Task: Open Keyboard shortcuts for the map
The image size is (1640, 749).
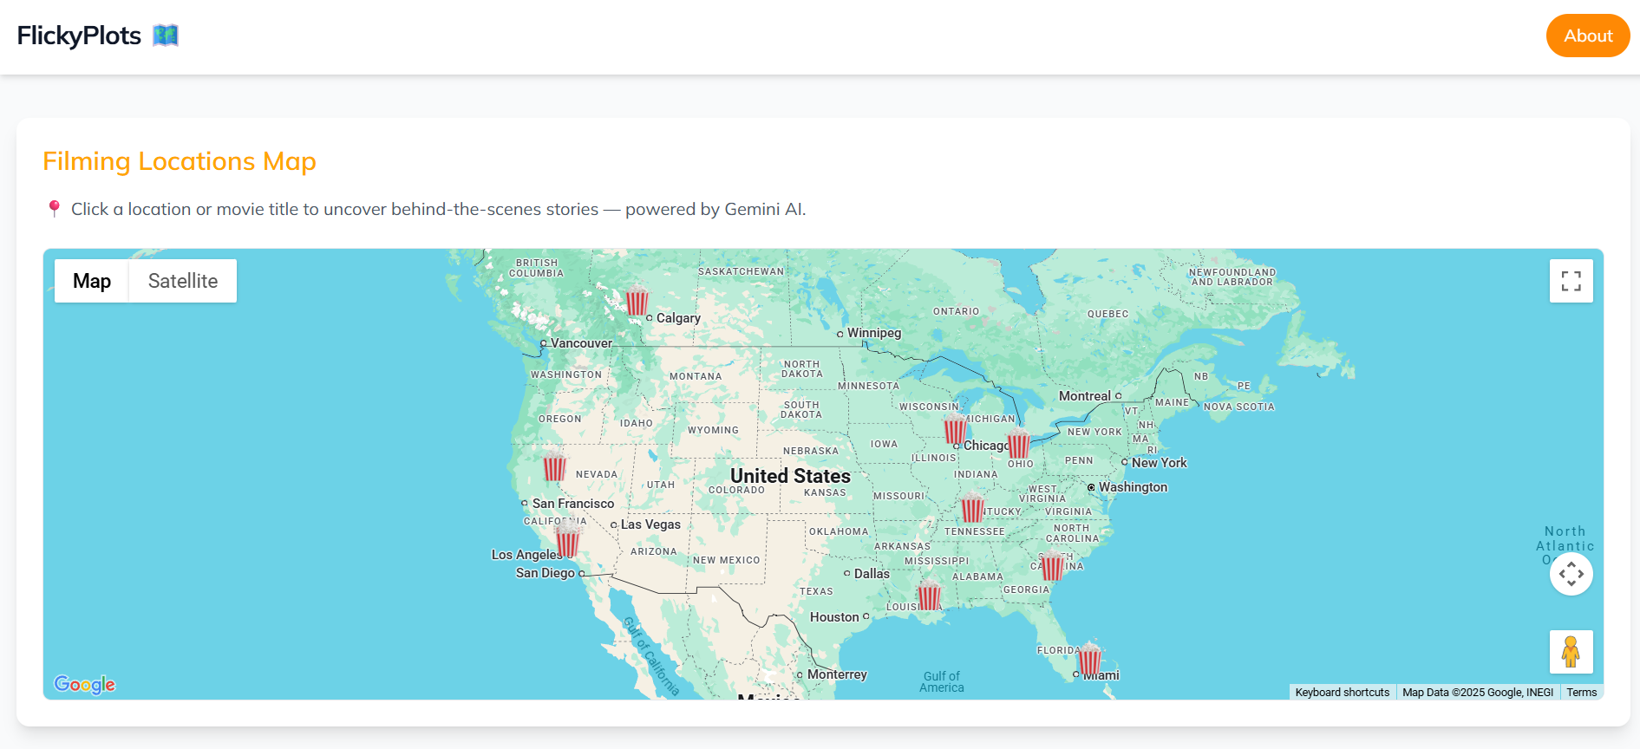Action: click(1342, 692)
